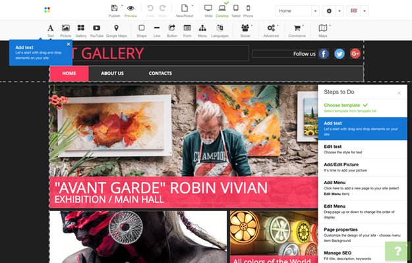Go to the ABOUT US menu item
Screen dimensions: 412x263
point(112,74)
